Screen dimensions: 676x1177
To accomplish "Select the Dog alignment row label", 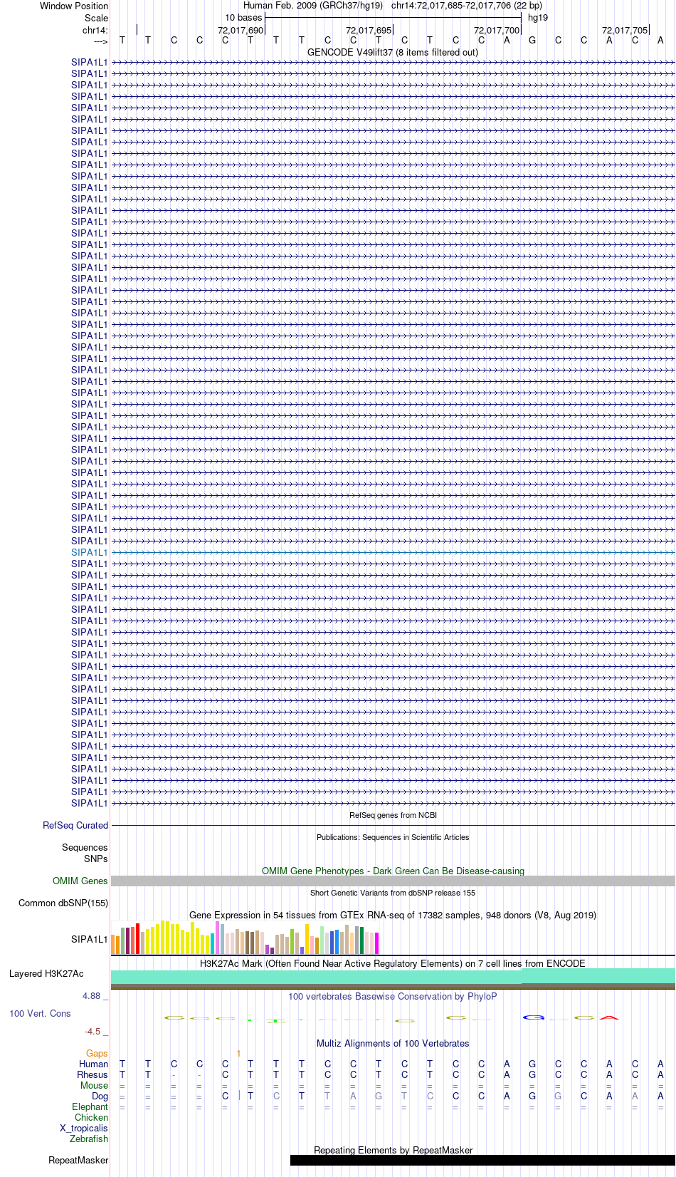I will (100, 1096).
